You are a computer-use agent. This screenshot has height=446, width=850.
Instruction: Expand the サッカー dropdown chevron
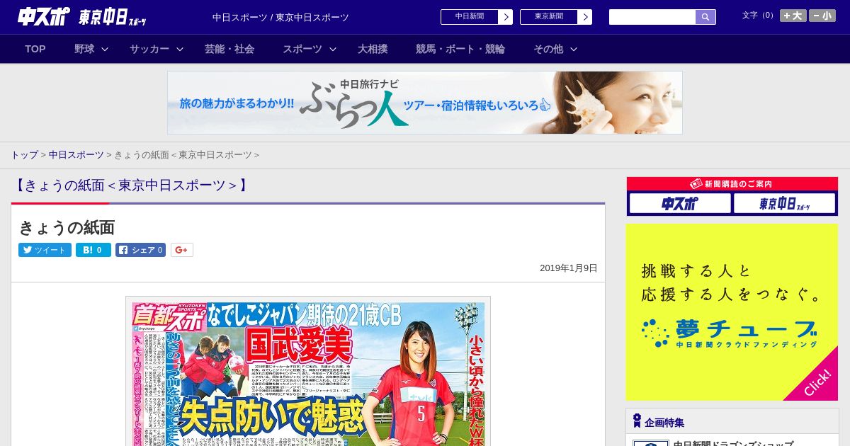pyautogui.click(x=180, y=49)
